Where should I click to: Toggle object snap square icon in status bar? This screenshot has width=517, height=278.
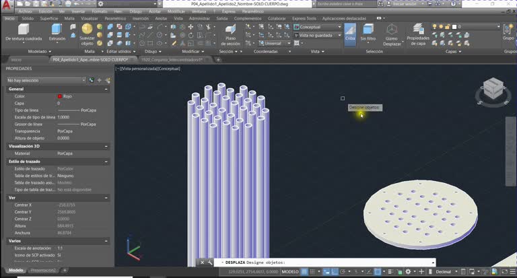[x=378, y=272]
